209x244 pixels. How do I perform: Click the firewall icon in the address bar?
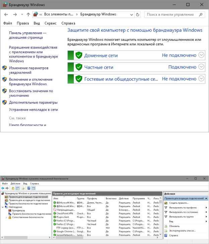(36, 14)
